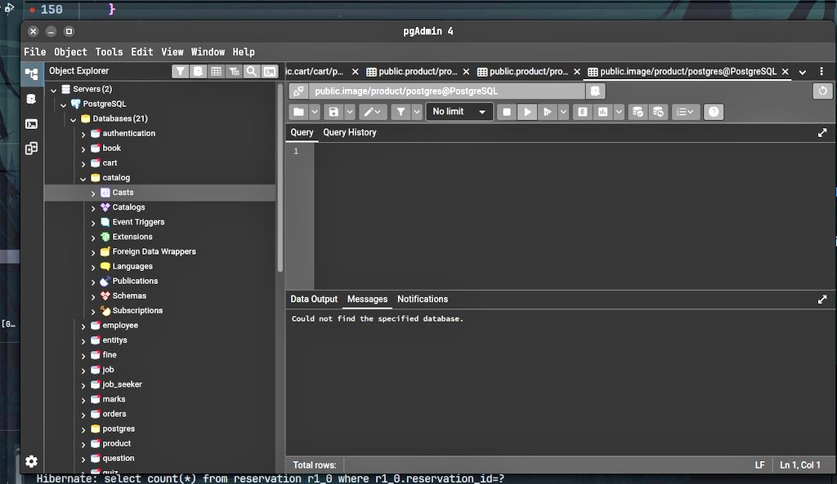Switch to the ic.cart/cart/p... tab
The height and width of the screenshot is (484, 837).
pos(315,72)
